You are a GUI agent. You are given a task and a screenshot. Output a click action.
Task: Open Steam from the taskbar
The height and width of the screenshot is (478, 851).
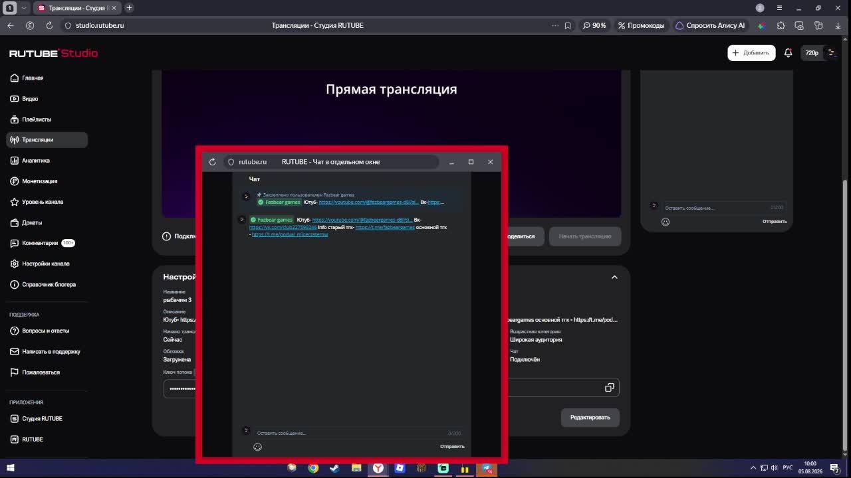coord(334,468)
